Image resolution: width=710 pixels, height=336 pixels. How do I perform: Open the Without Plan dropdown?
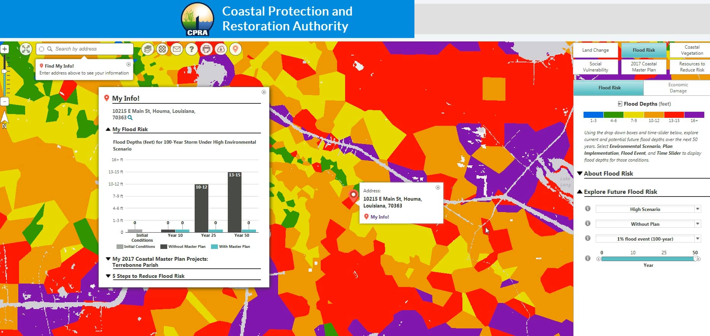click(648, 224)
